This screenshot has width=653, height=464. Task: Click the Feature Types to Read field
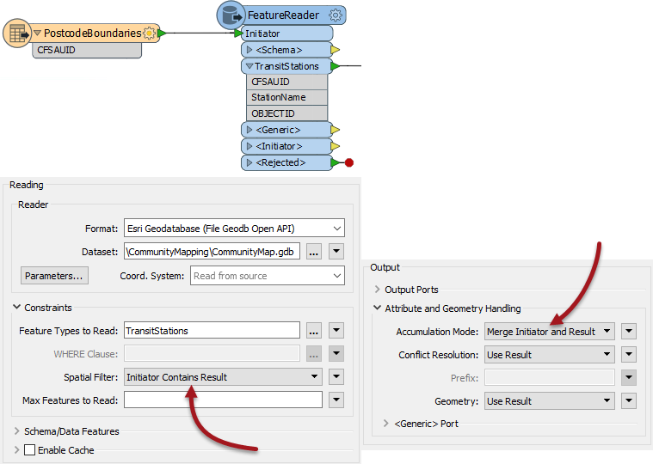tap(212, 331)
